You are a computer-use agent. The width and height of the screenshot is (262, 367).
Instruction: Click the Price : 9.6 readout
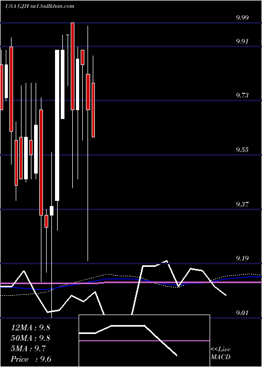tap(31, 359)
